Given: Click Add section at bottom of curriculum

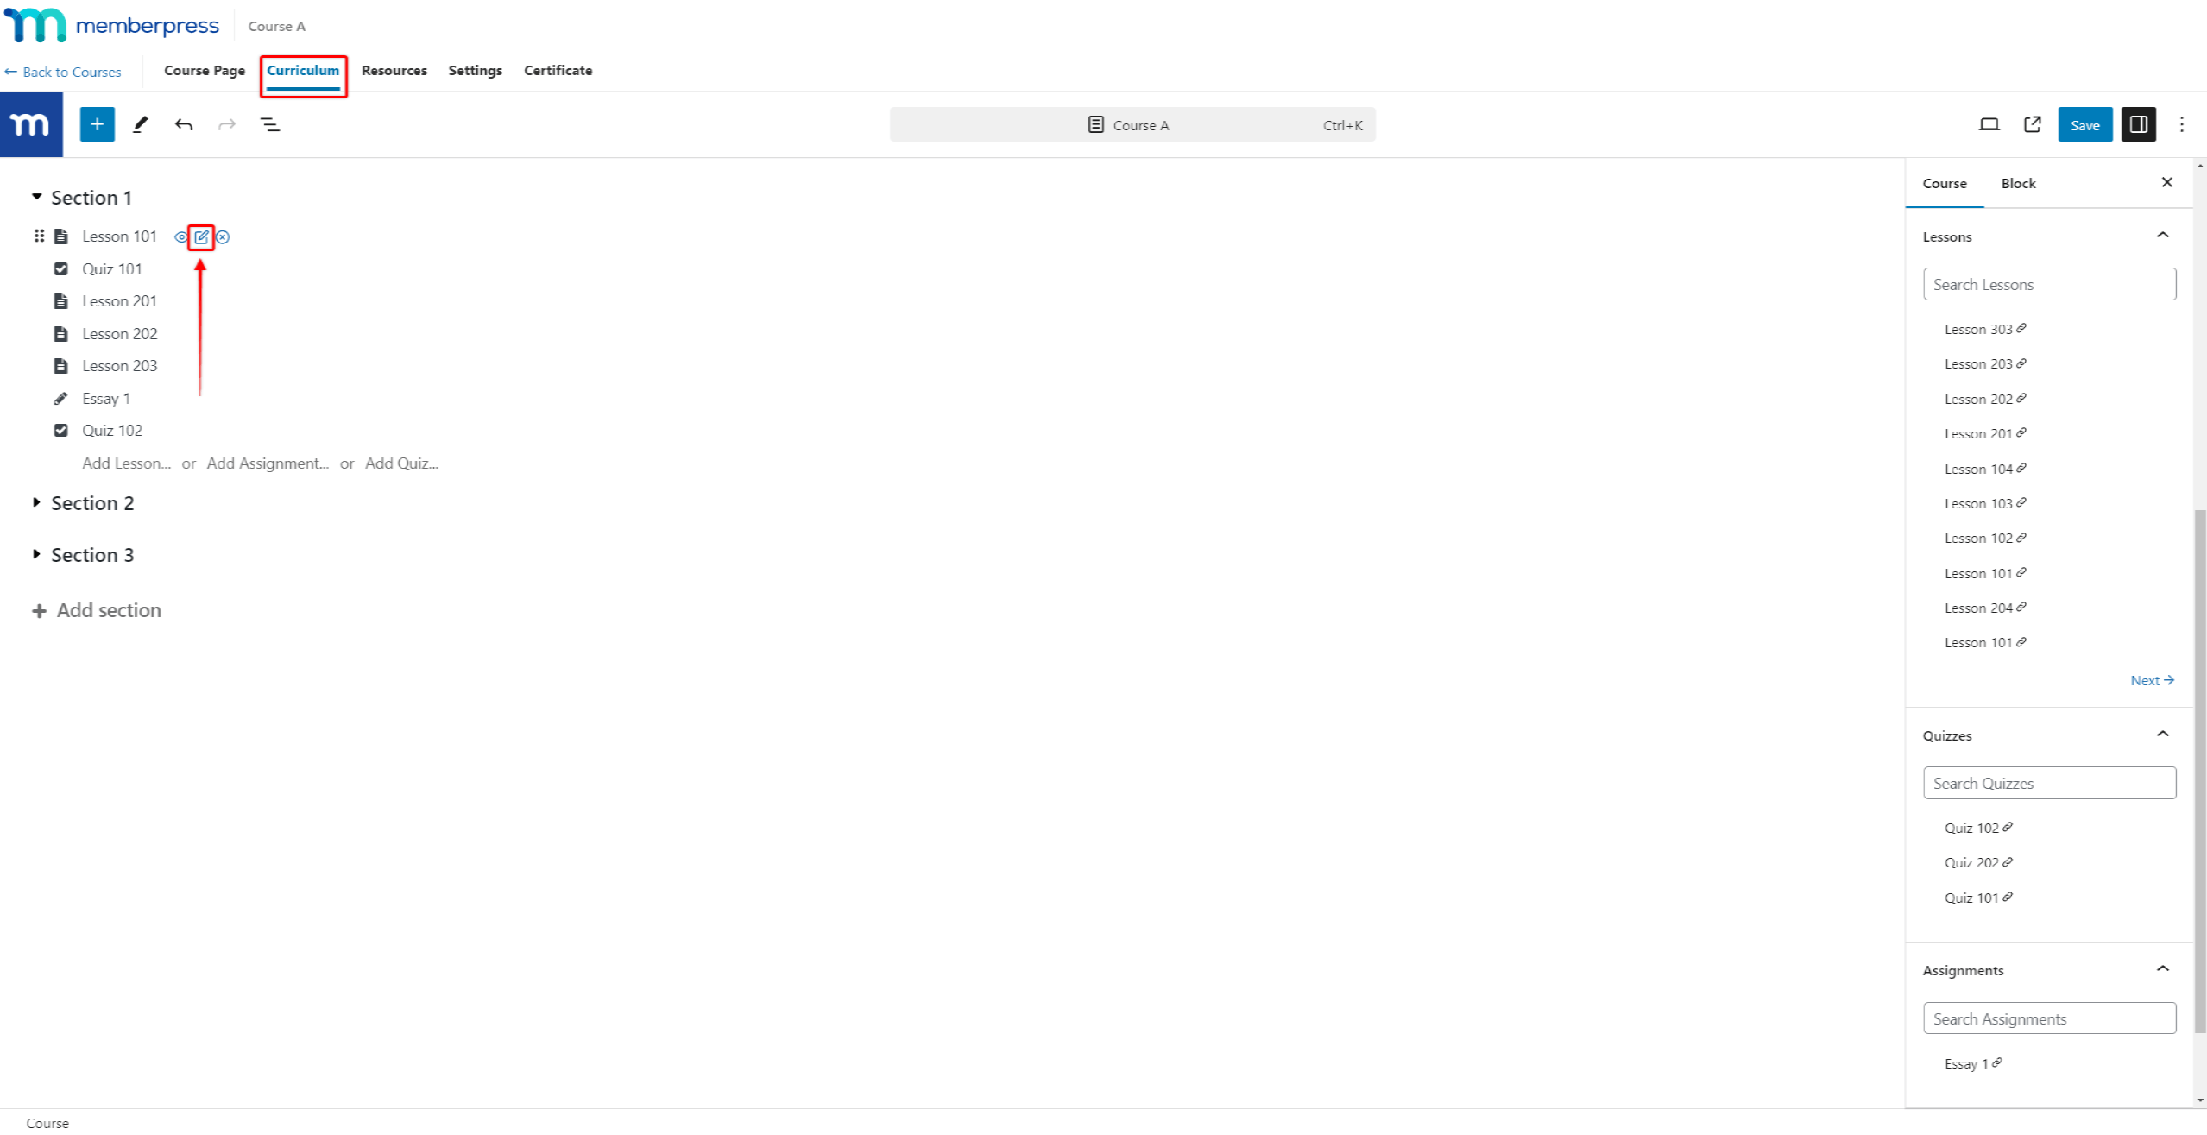Looking at the screenshot, I should (109, 609).
